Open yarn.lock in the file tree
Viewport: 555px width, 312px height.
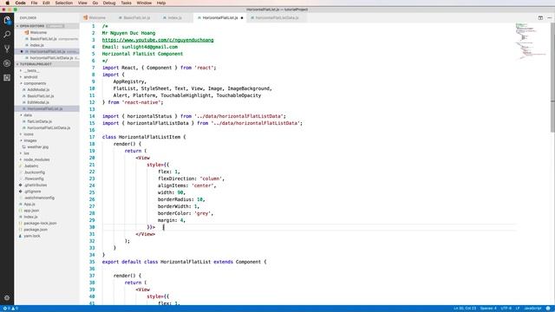pos(32,237)
